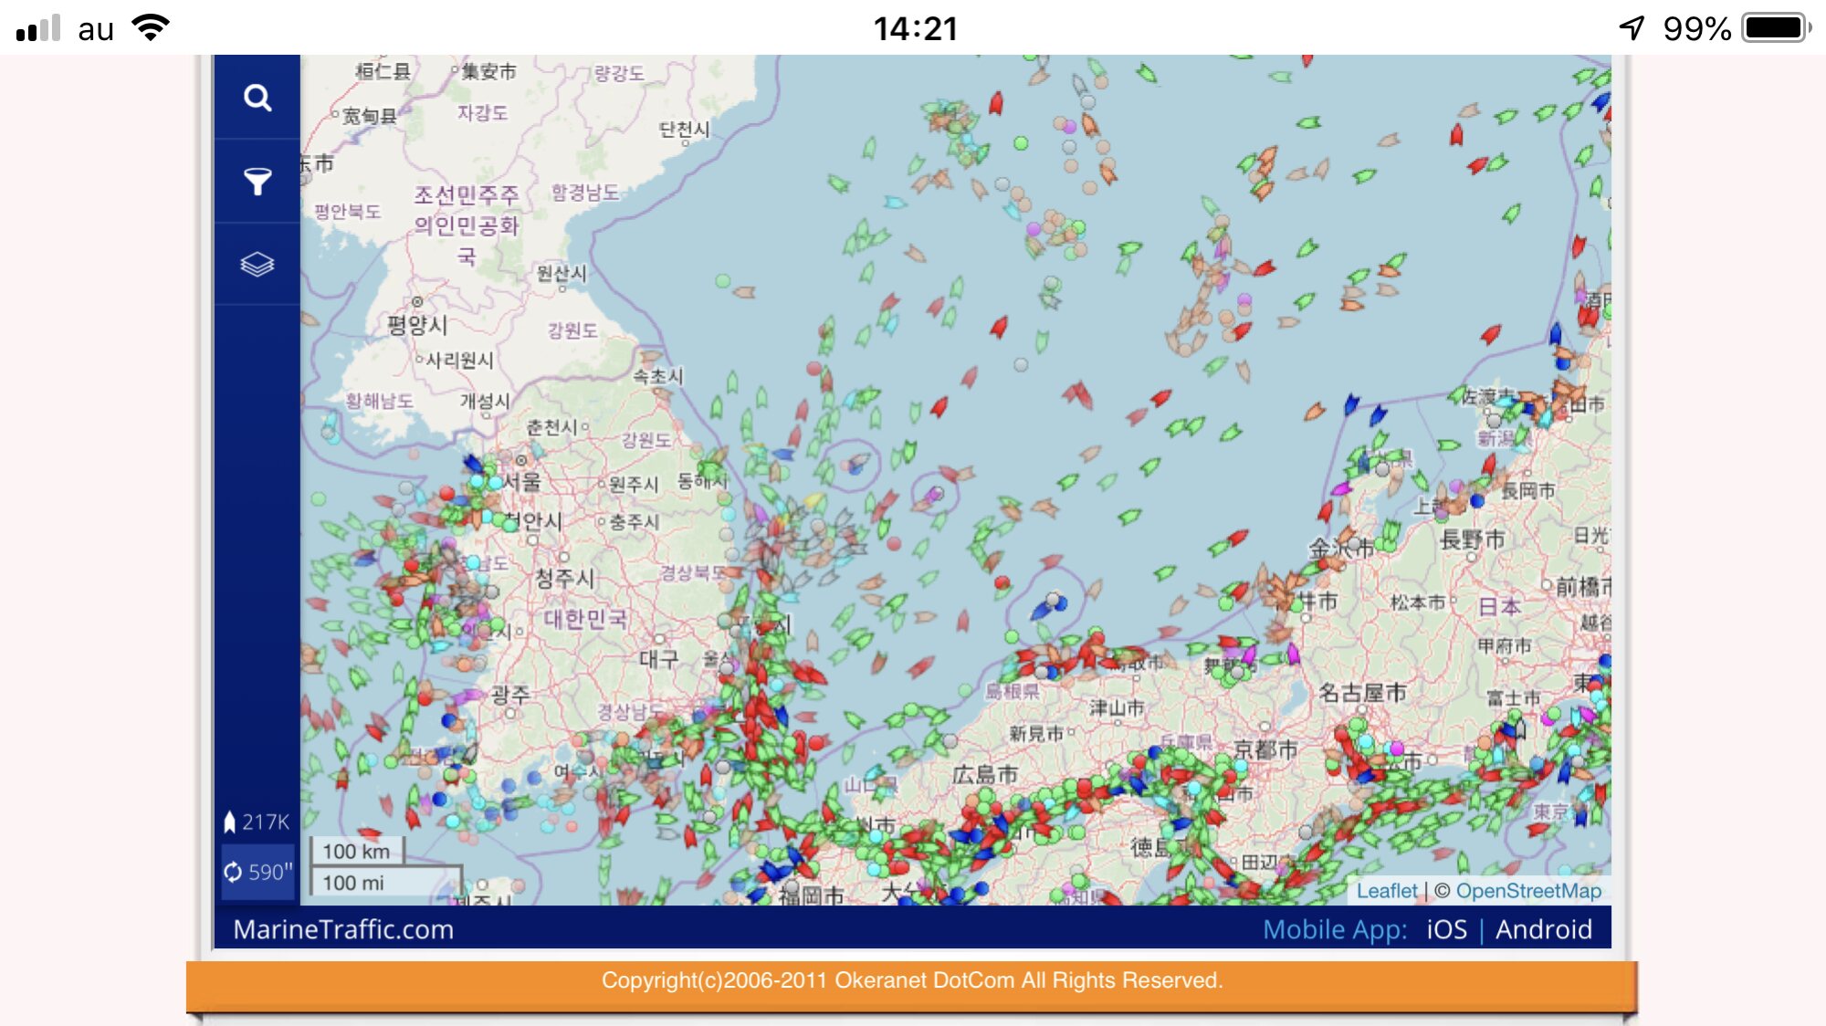Open the MarineTraffic.com link
Image resolution: width=1826 pixels, height=1026 pixels.
tap(343, 929)
